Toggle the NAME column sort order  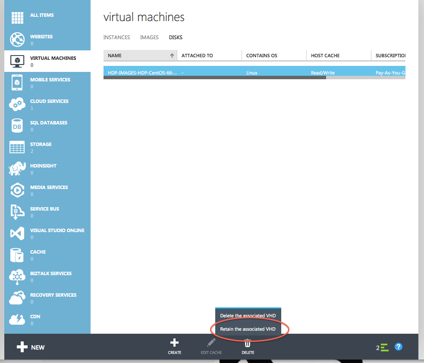(171, 56)
